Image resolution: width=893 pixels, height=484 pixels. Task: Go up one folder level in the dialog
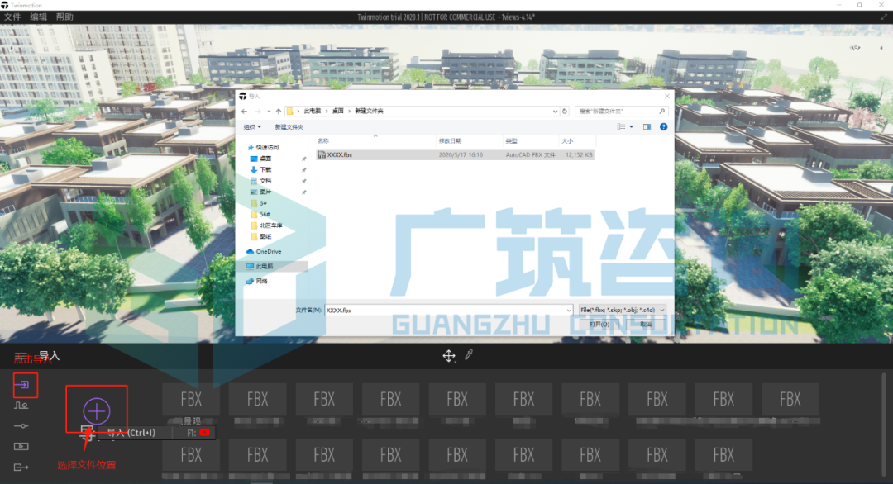[279, 111]
